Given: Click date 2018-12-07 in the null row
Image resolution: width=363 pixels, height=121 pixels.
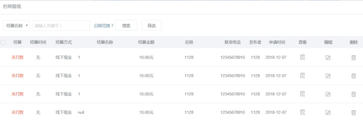Looking at the screenshot, I should [276, 112].
